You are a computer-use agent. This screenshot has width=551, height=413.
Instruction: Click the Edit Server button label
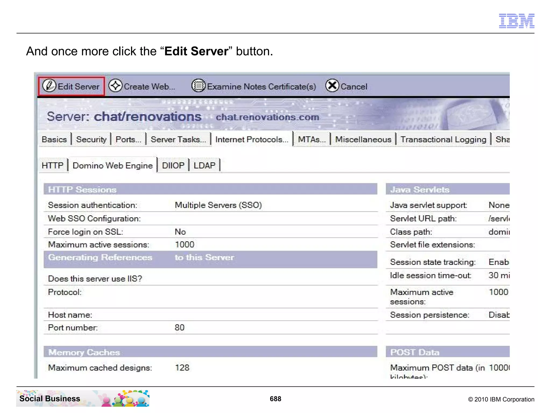(79, 87)
